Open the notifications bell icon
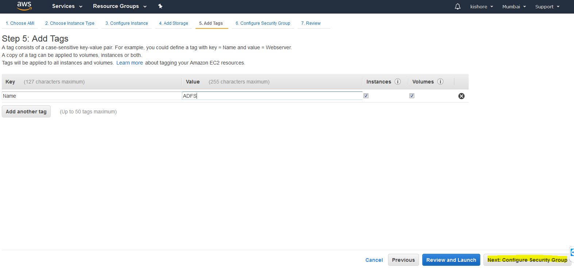574x268 pixels. (x=457, y=7)
